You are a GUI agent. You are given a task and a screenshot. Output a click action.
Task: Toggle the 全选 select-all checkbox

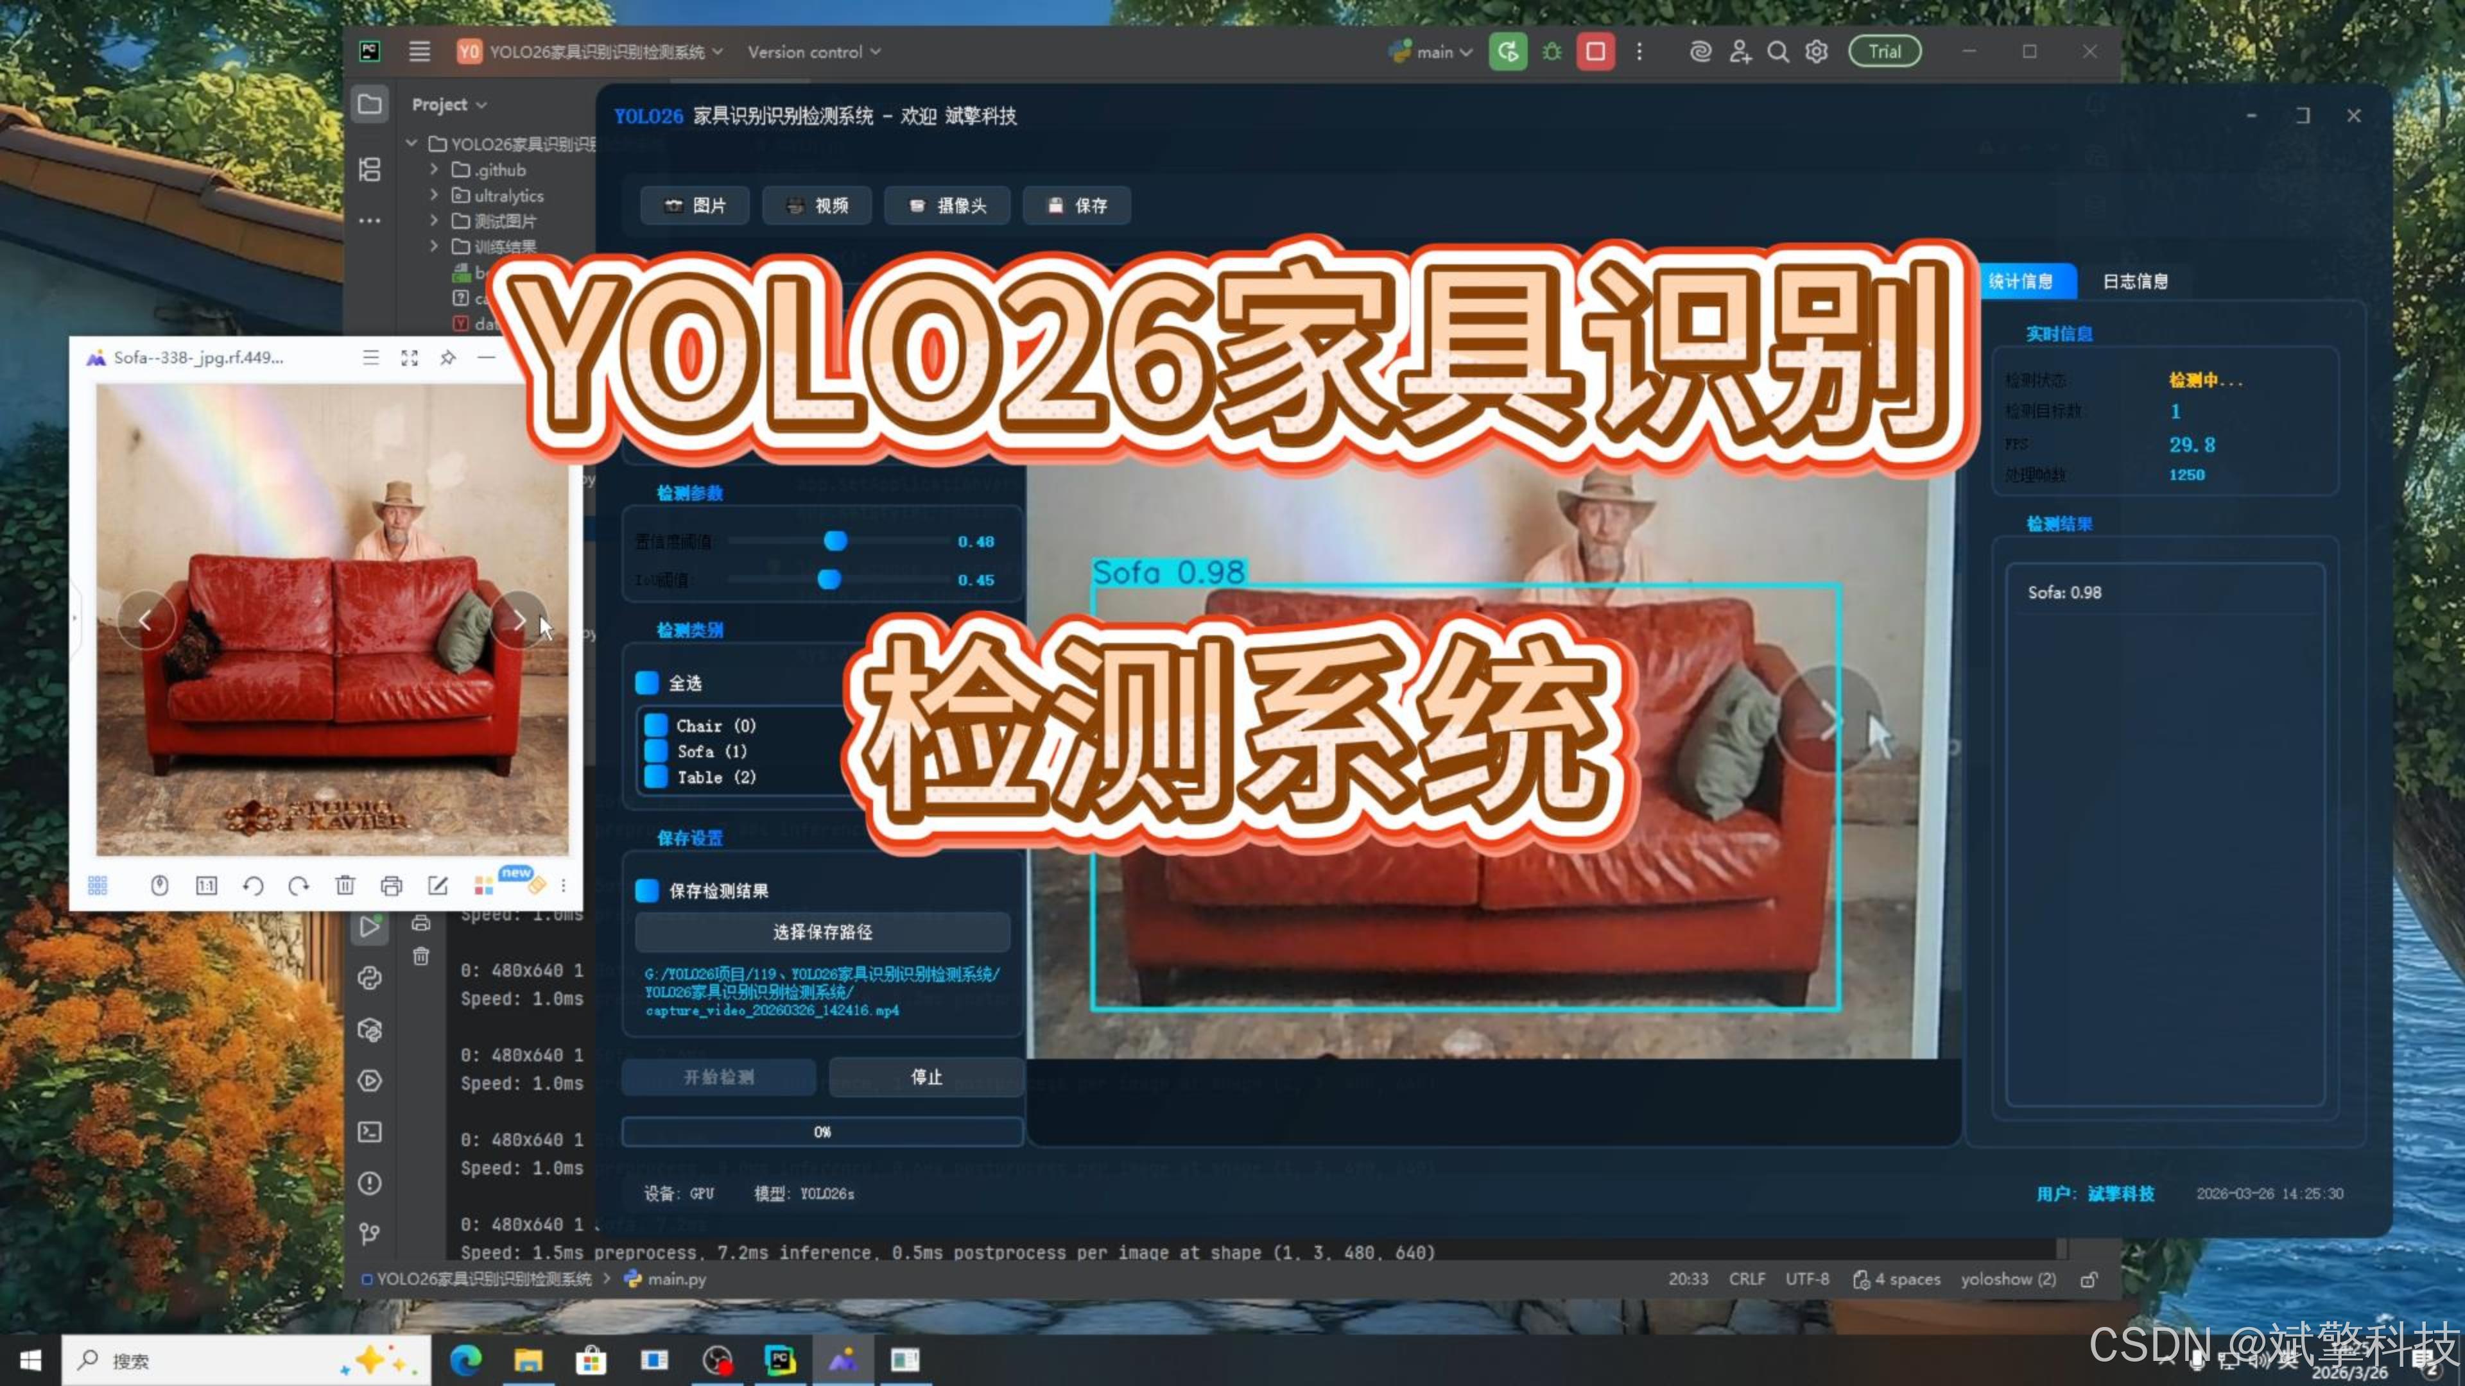pos(647,682)
